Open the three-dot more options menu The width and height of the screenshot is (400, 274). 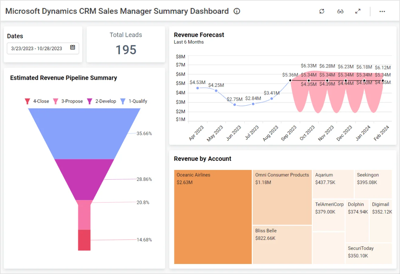point(382,11)
